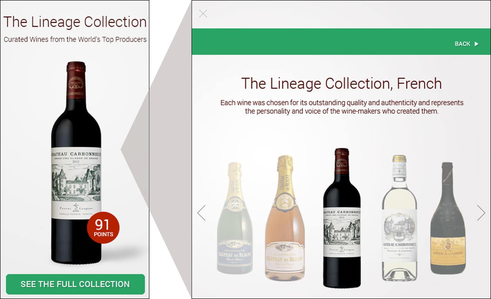Screen dimensions: 491x299
Task: Select the rosé Château de Bligny Champagne bottle
Action: (285, 218)
